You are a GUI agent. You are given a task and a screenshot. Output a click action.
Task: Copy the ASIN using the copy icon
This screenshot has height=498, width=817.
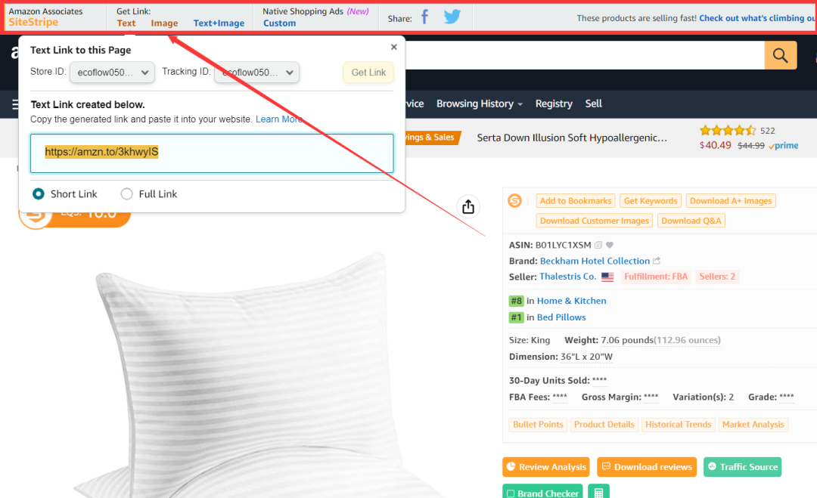point(598,245)
